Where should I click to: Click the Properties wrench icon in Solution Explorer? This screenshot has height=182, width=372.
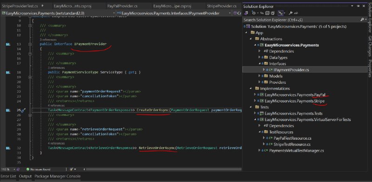pyautogui.click(x=291, y=13)
